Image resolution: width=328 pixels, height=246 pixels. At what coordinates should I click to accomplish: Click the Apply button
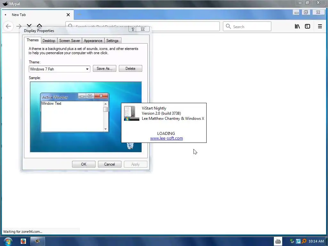(135, 164)
